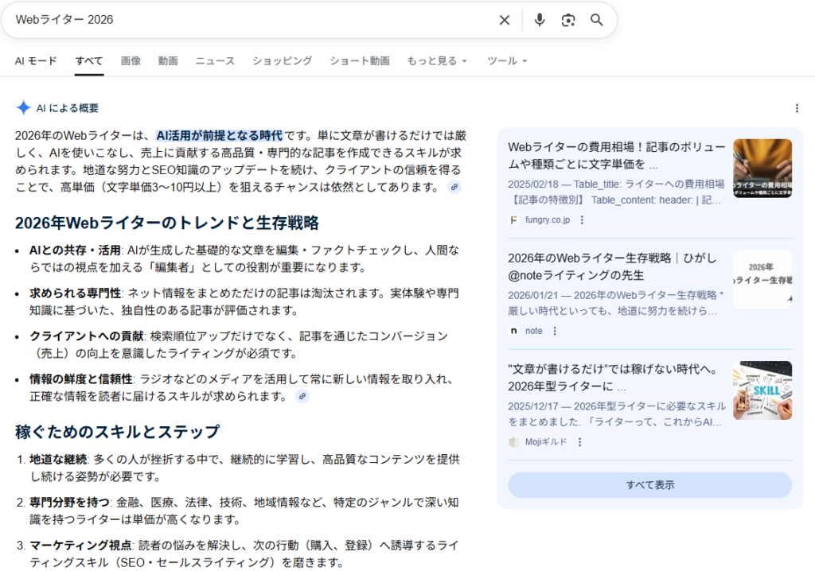Activate voice search with the microphone icon
Image resolution: width=815 pixels, height=571 pixels.
pos(540,20)
